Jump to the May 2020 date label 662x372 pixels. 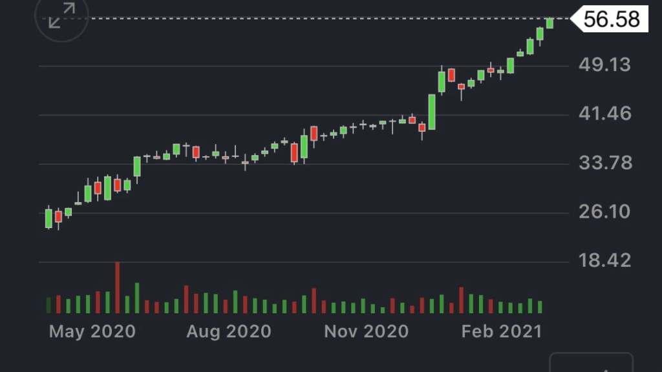[92, 332]
